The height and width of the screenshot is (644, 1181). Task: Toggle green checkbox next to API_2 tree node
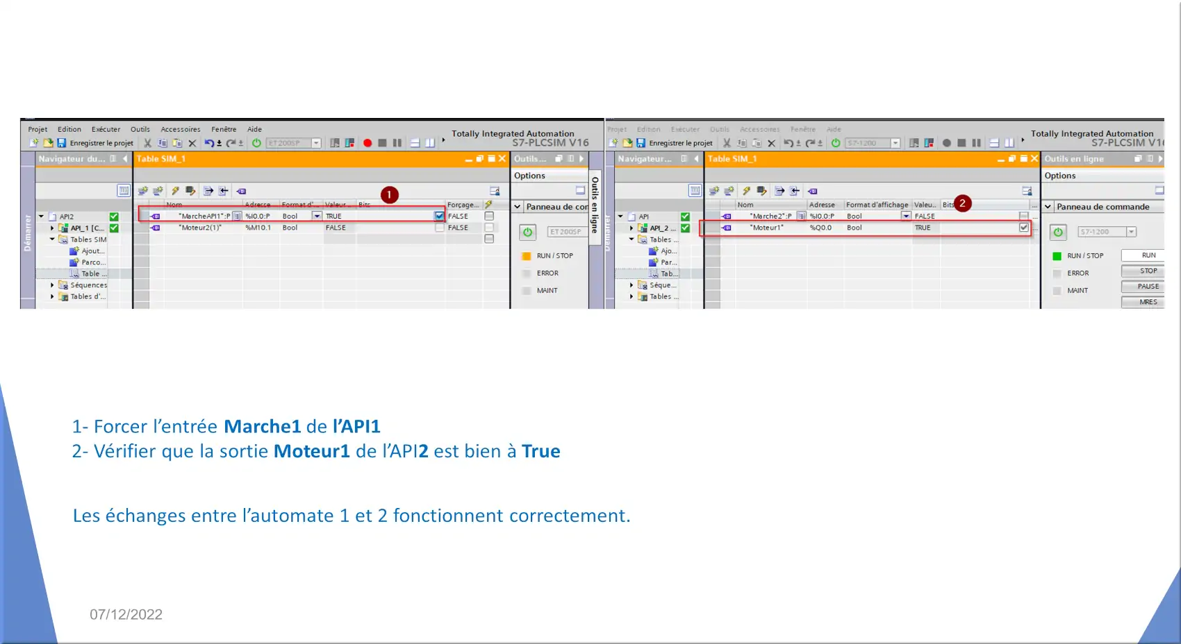point(685,228)
